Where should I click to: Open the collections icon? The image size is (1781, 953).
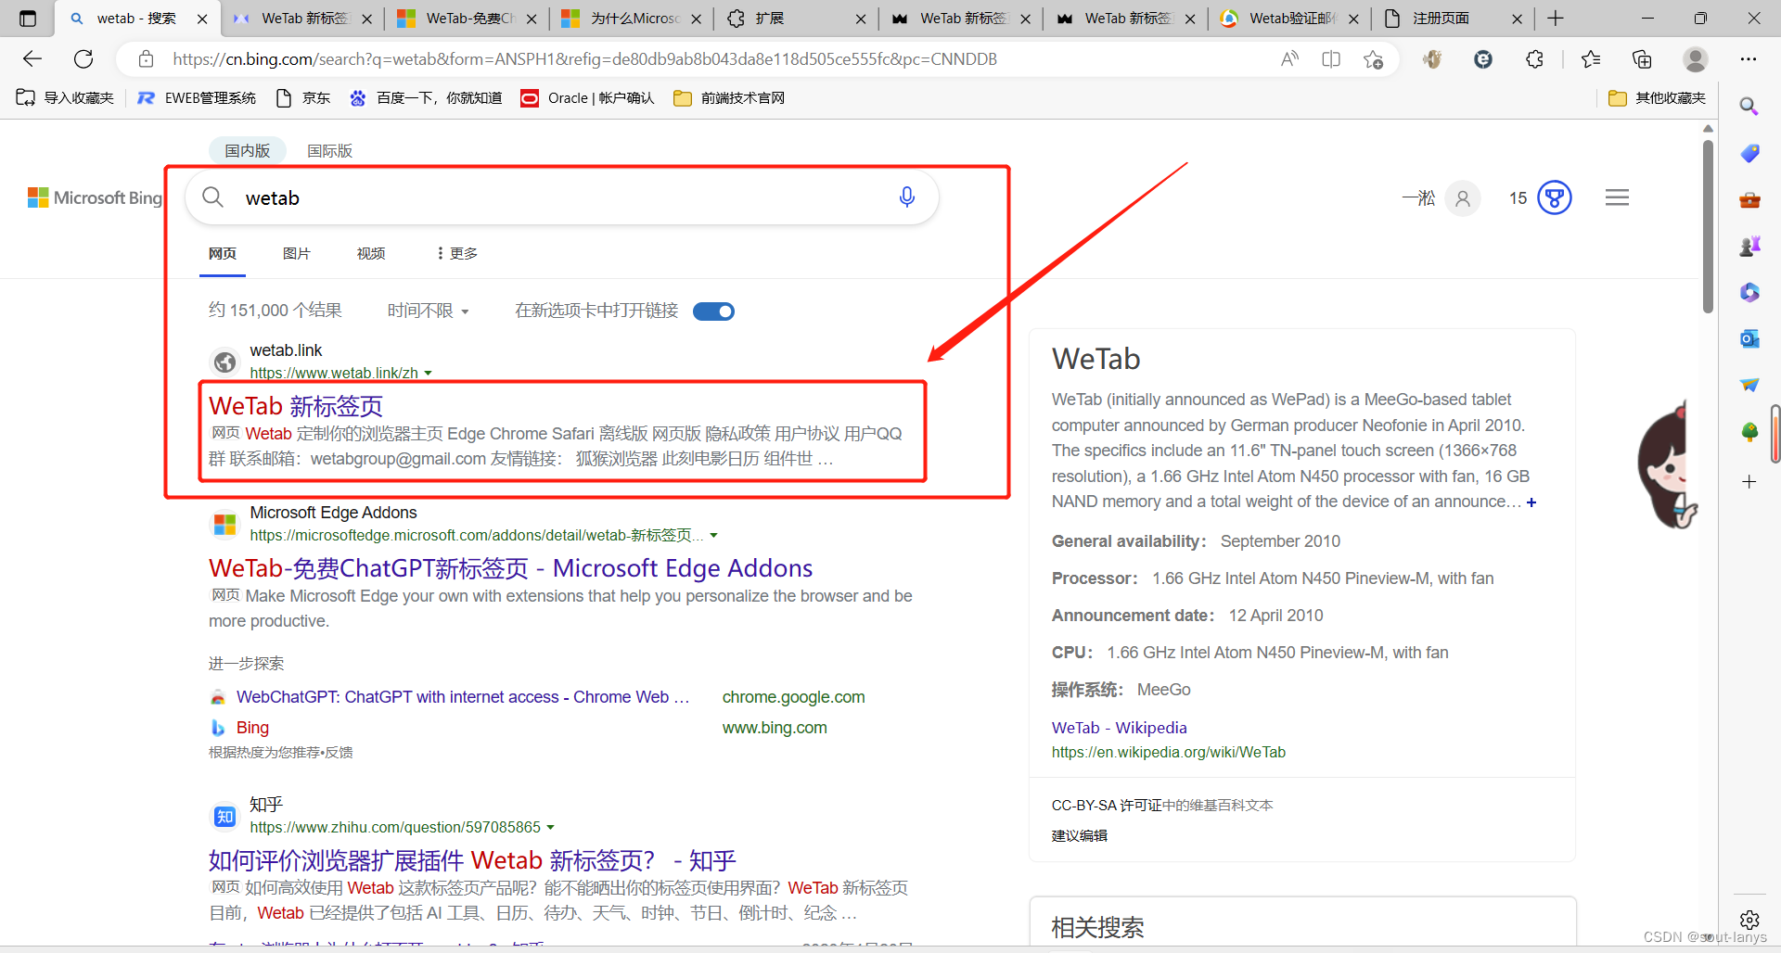[x=1642, y=59]
